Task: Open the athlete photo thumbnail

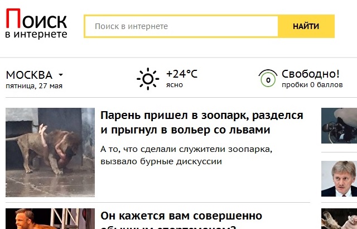Action: click(50, 219)
